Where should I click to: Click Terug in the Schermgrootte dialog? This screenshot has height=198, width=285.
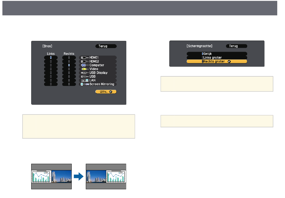[x=236, y=46]
